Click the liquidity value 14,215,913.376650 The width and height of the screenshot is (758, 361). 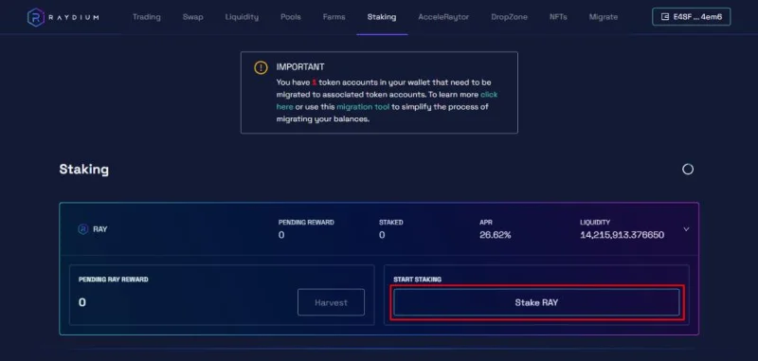pos(623,235)
